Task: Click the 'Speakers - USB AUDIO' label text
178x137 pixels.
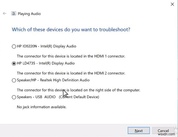Action: click(x=36, y=97)
